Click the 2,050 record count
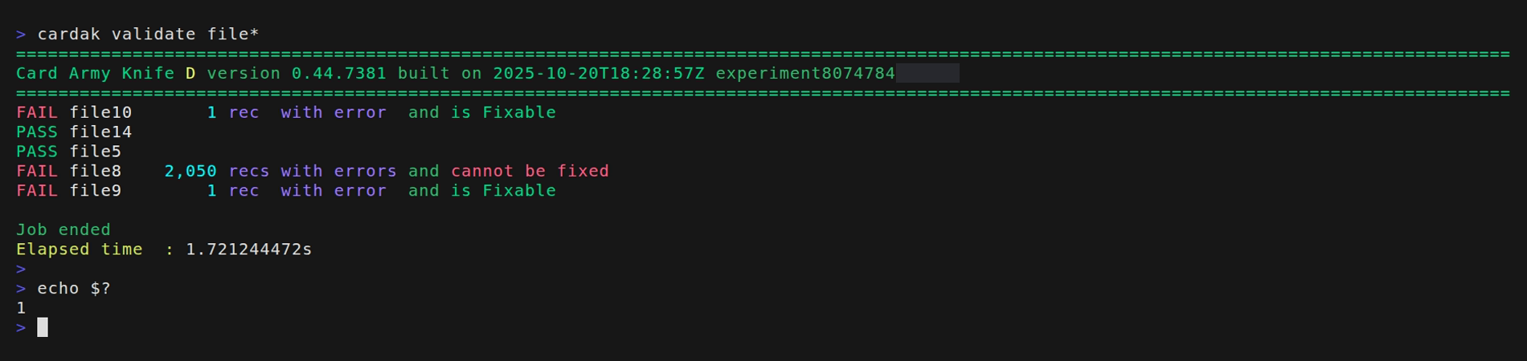The image size is (1527, 361). click(190, 171)
